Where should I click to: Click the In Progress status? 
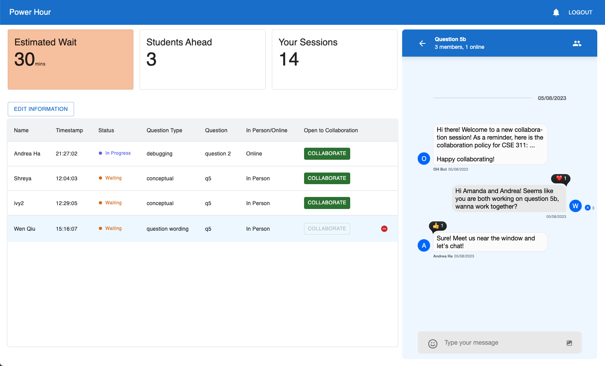(x=115, y=153)
